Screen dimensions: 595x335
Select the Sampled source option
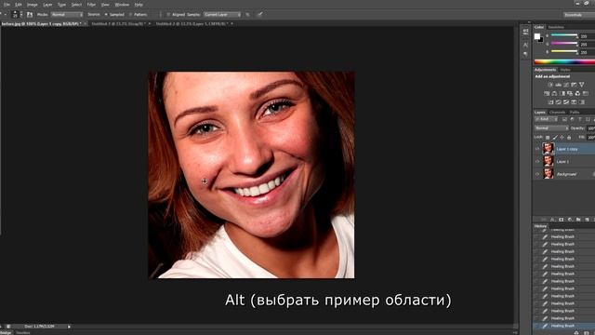click(x=114, y=15)
